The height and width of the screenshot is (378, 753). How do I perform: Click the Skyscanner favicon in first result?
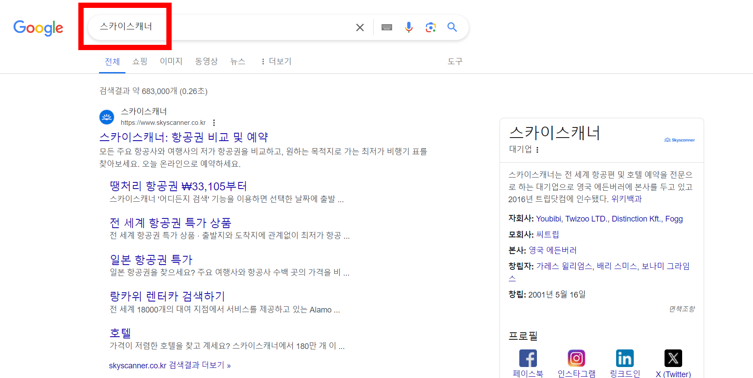click(107, 117)
